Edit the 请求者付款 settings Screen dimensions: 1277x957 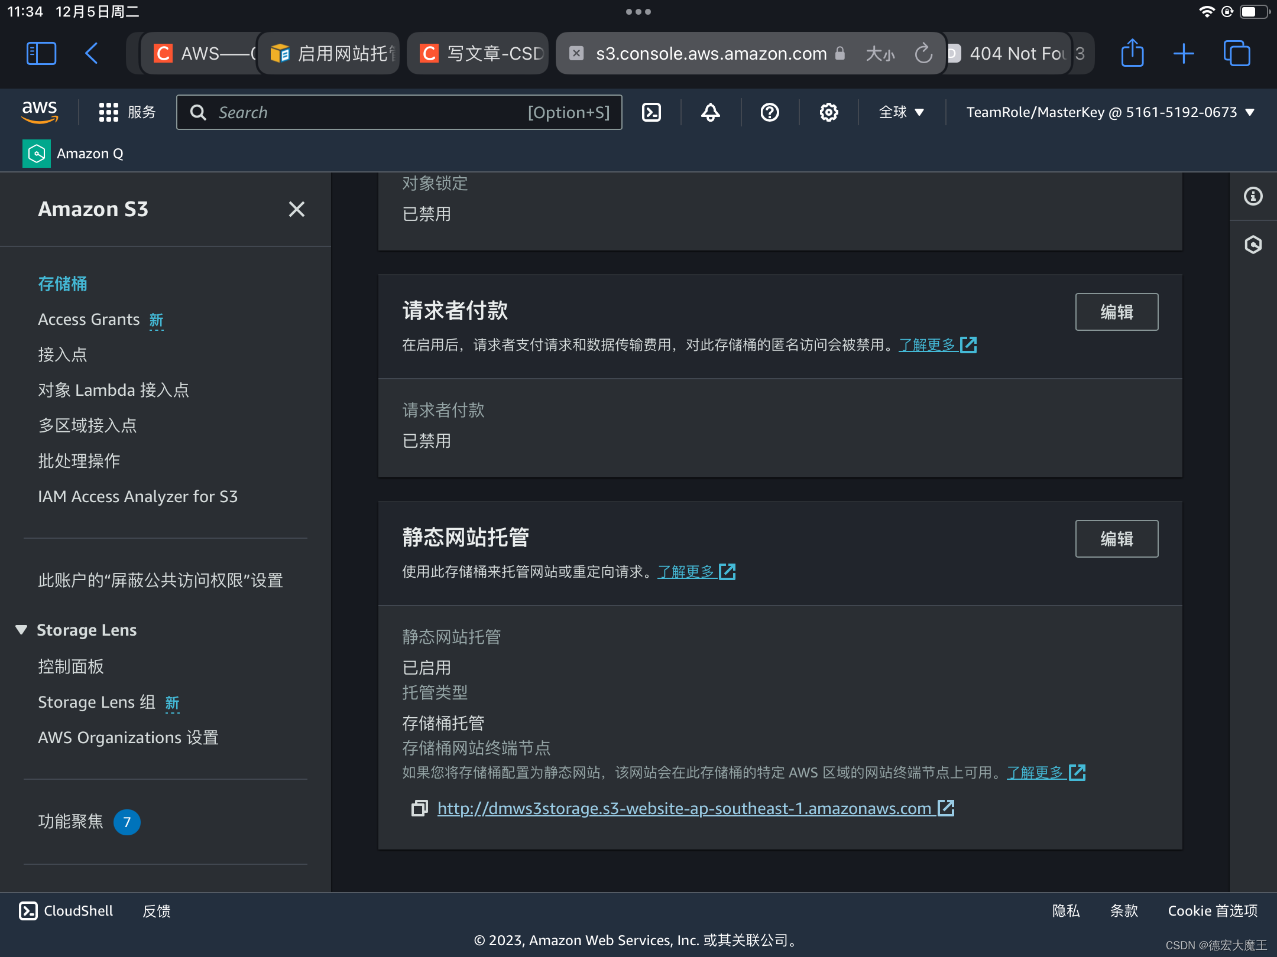point(1116,312)
